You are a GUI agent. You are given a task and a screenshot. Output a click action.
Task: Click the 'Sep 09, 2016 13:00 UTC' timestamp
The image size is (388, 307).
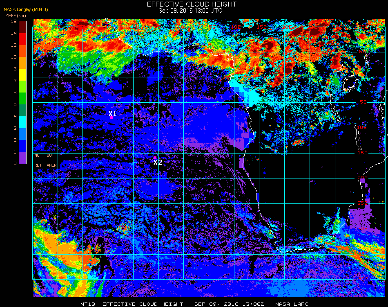(190, 11)
